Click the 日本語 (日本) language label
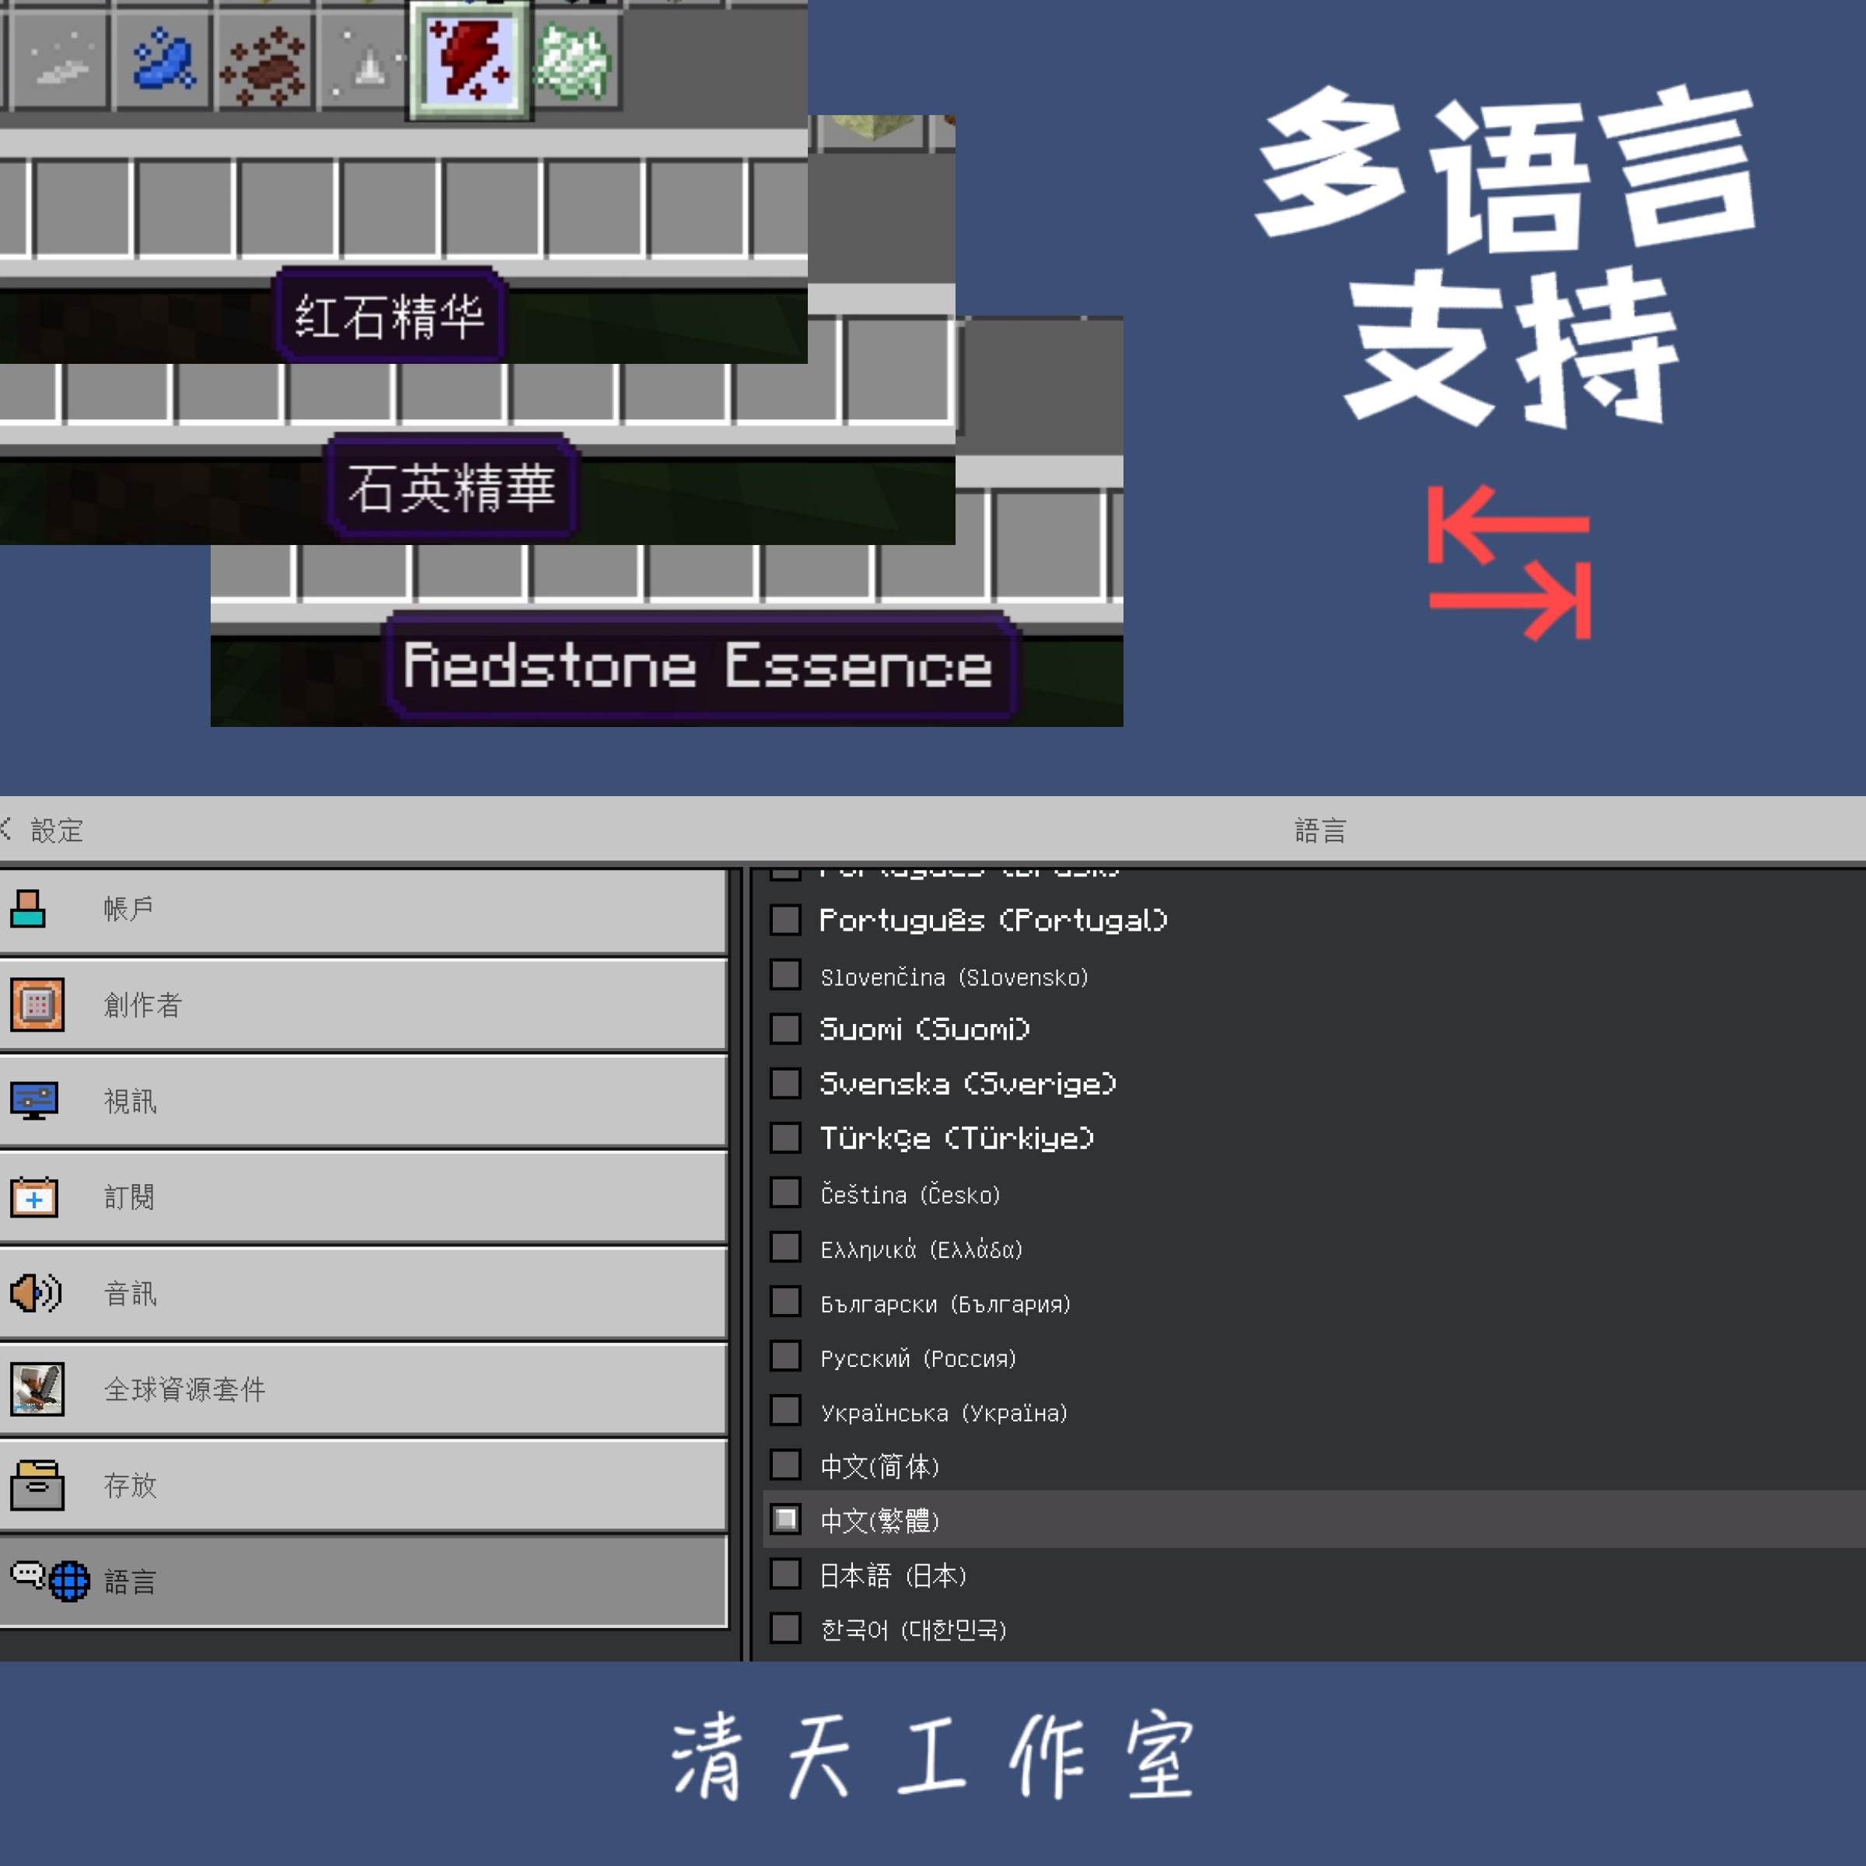Screen dimensions: 1866x1866 [893, 1575]
